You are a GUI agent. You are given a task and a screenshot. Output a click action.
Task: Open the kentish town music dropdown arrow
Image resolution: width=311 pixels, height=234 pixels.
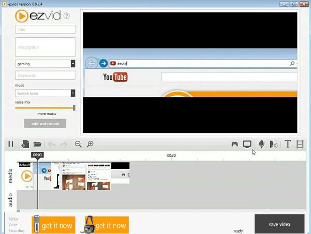pyautogui.click(x=73, y=93)
